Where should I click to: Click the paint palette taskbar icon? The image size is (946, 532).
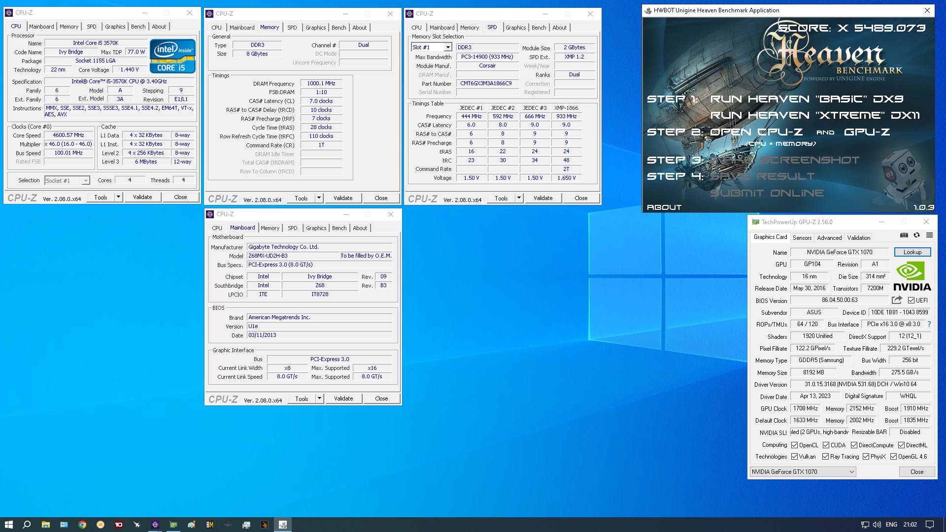pyautogui.click(x=192, y=525)
